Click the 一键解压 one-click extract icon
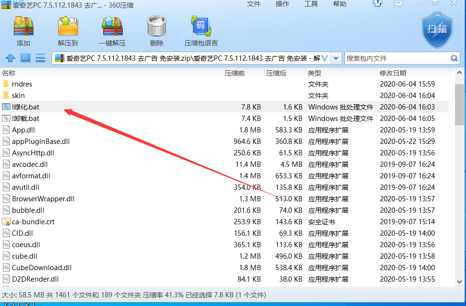 point(112,27)
